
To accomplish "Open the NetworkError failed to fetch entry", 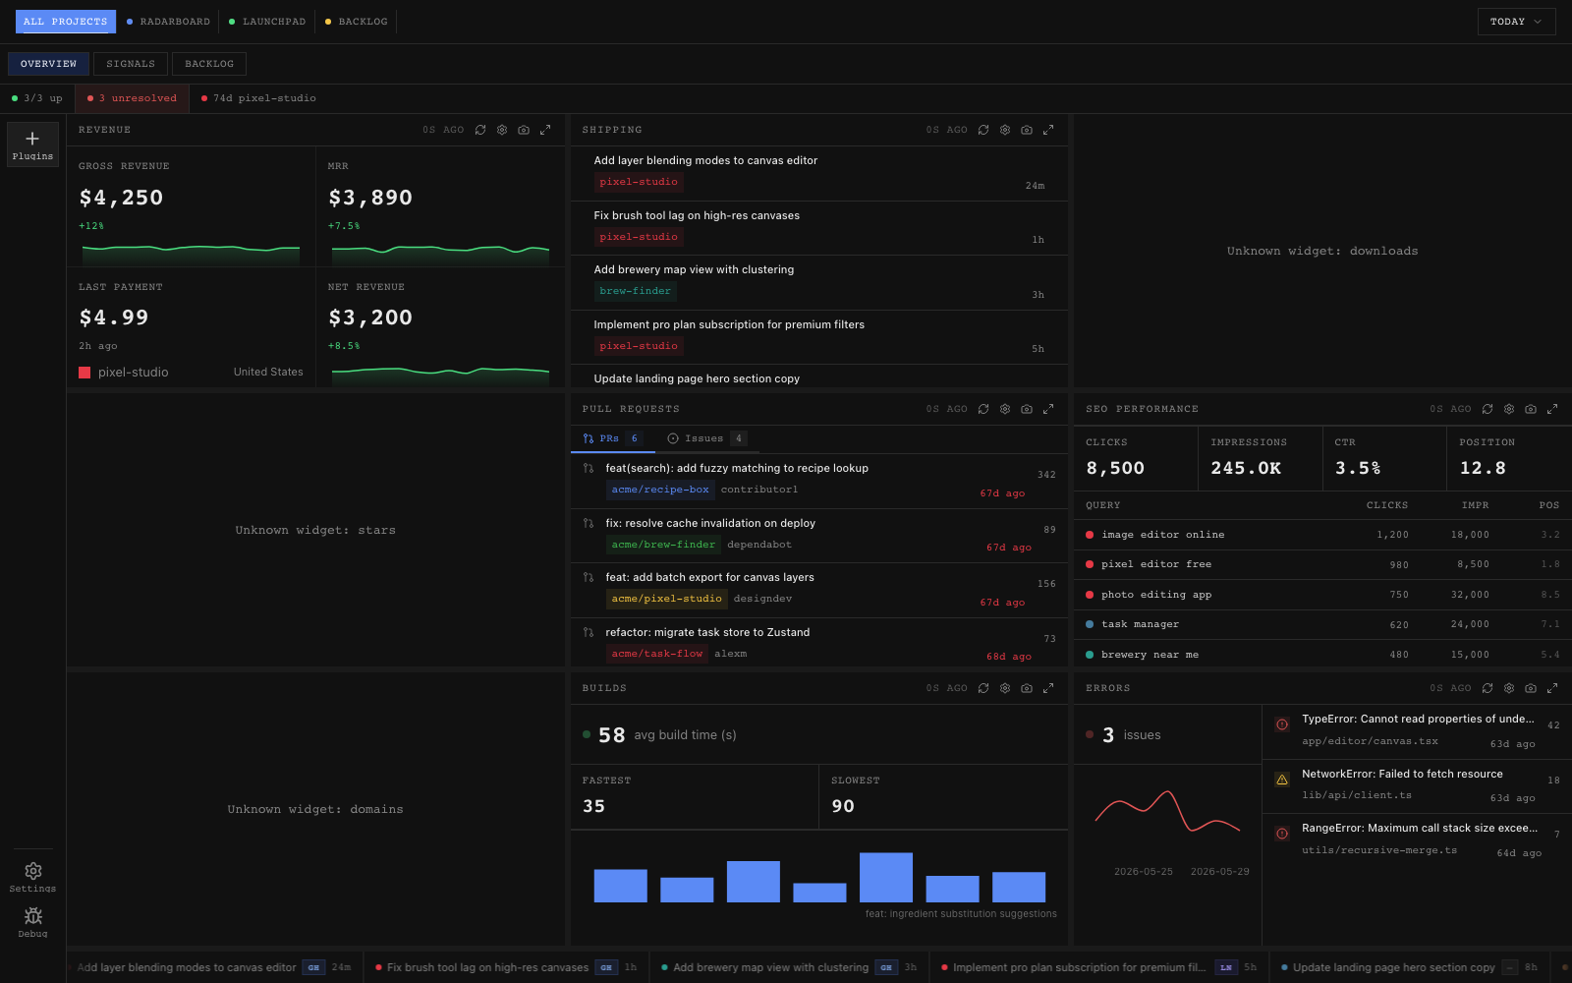I will pos(1417,785).
